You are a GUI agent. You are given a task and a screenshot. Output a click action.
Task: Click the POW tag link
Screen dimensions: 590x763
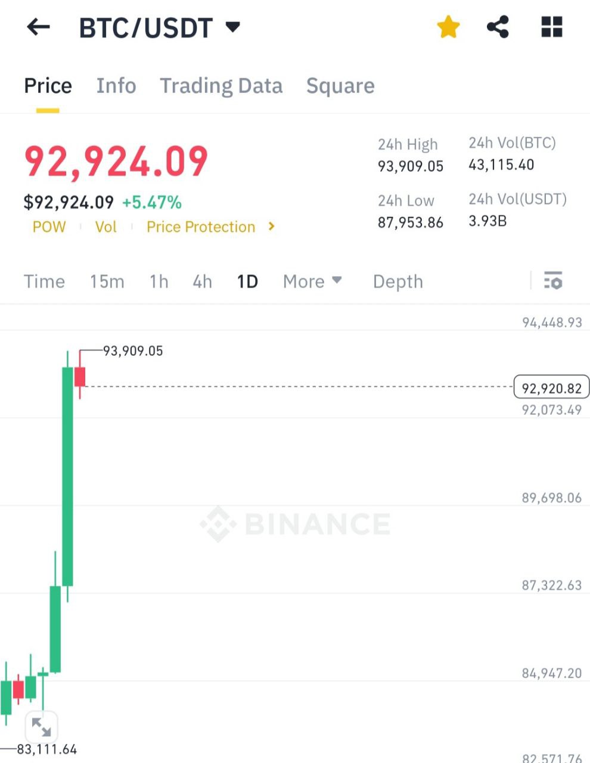pos(49,227)
